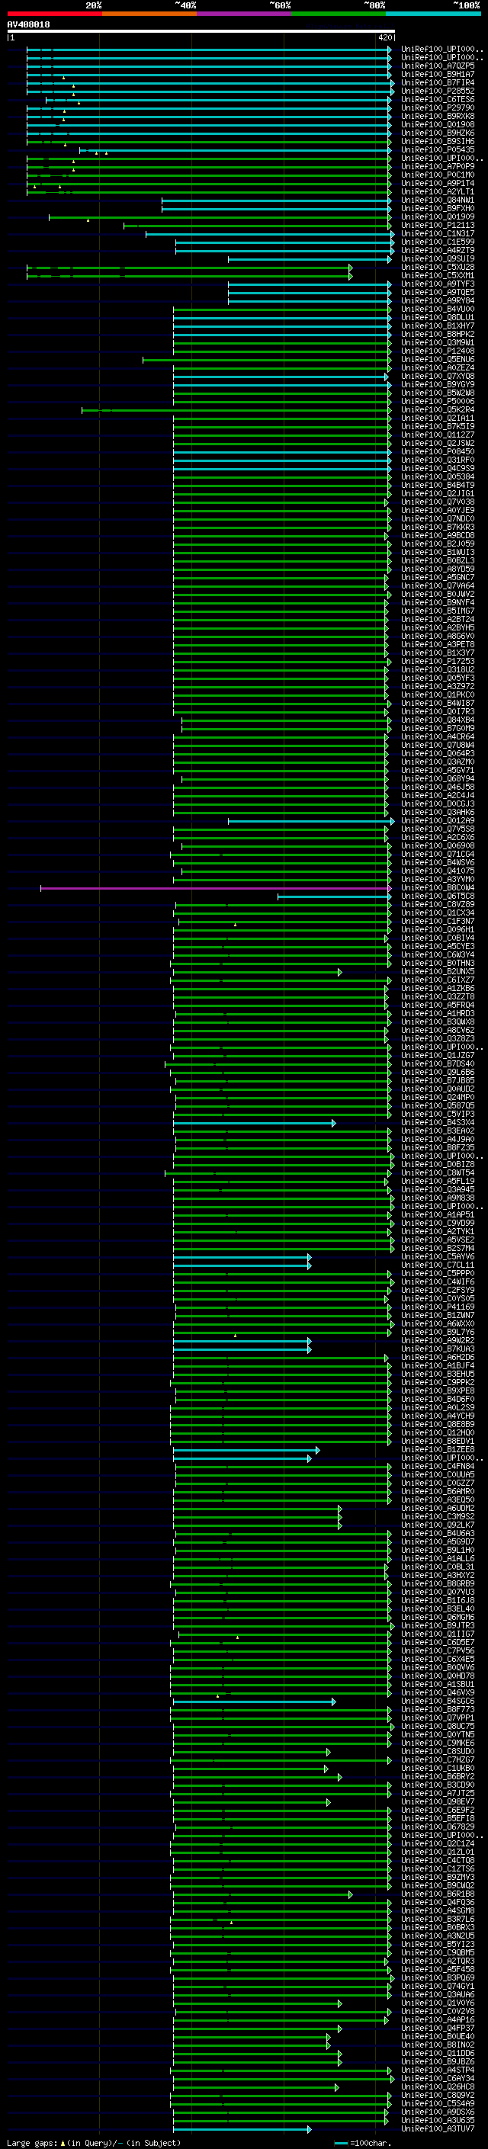Viewport: 488px width, 2149px height.
Task: Select hit label UniRef100_B7FIR4
Action: [437, 82]
